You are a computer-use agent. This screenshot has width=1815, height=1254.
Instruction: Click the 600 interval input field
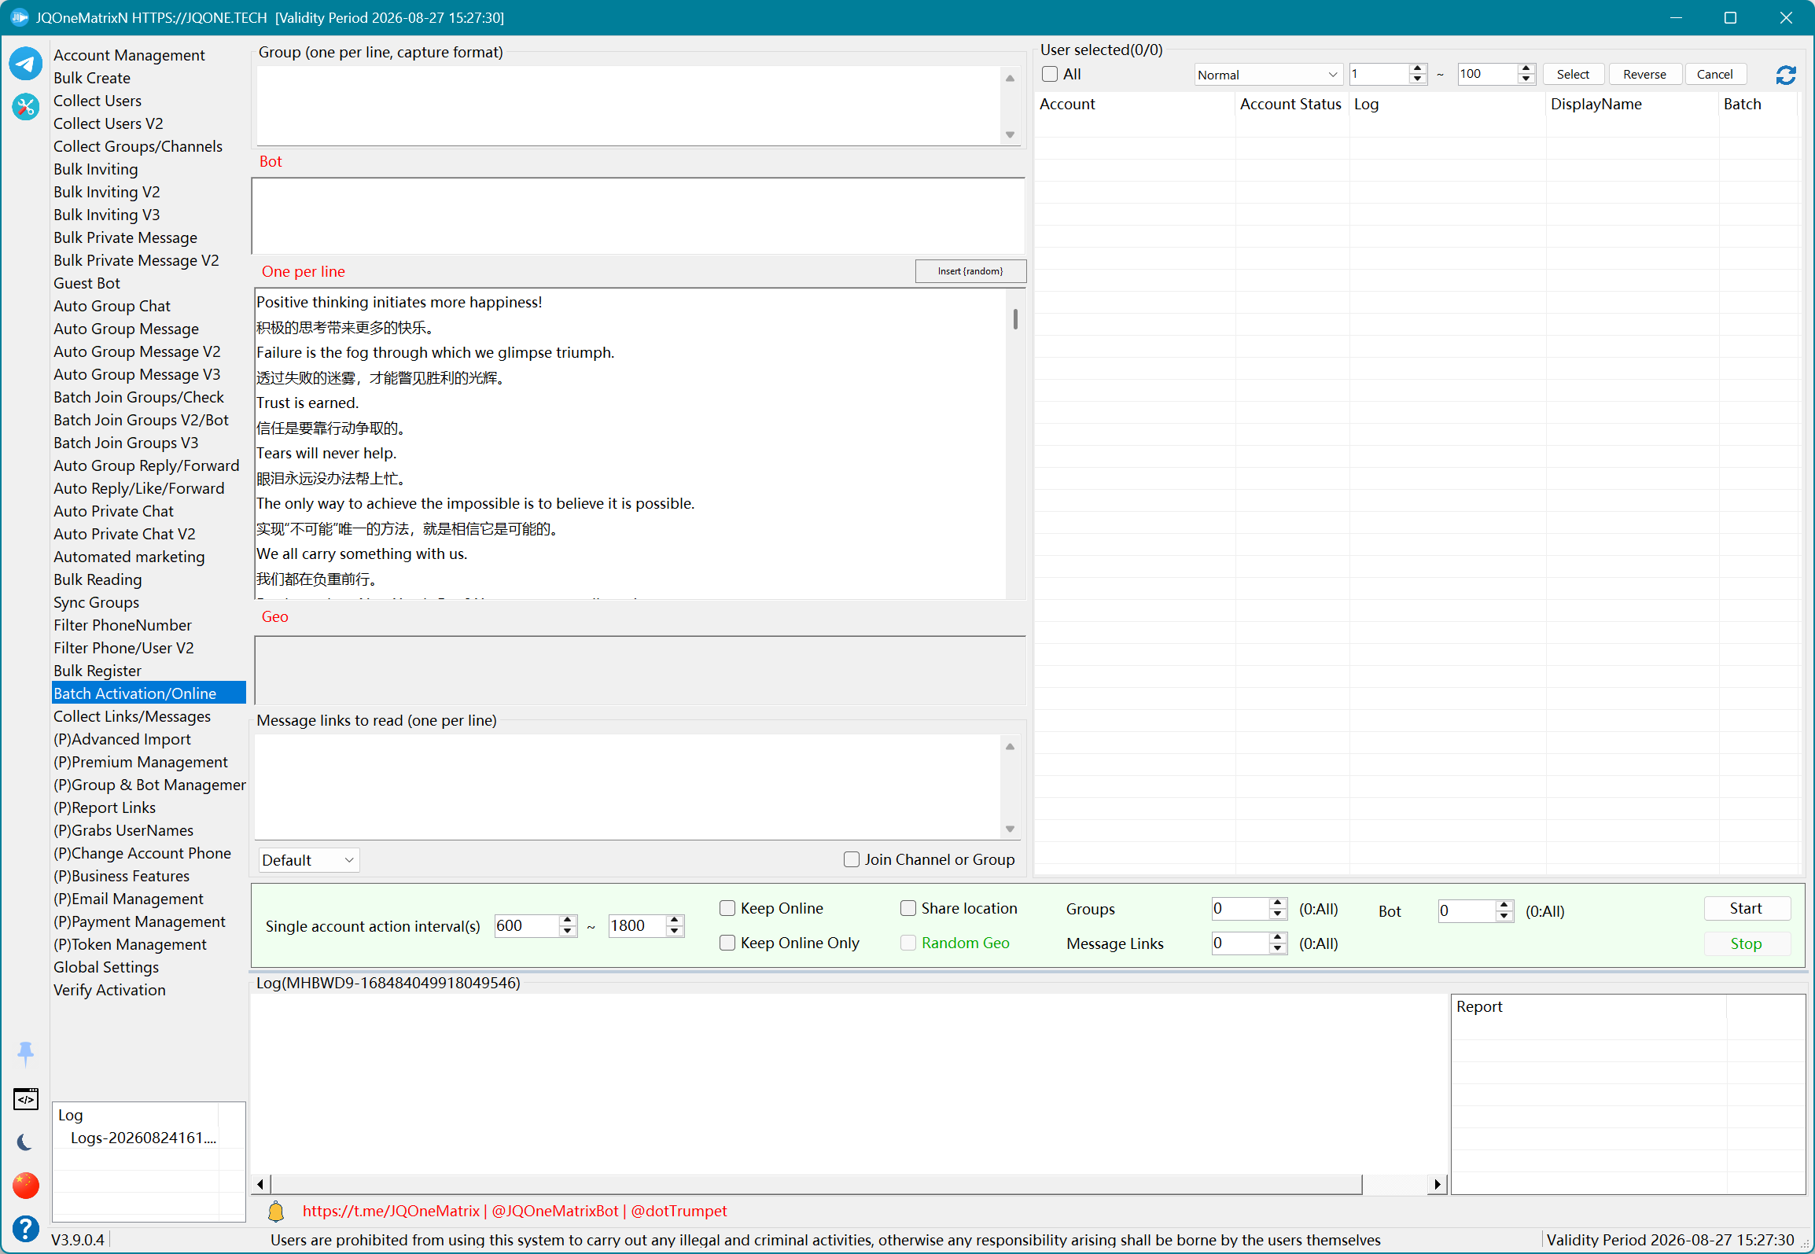tap(527, 925)
